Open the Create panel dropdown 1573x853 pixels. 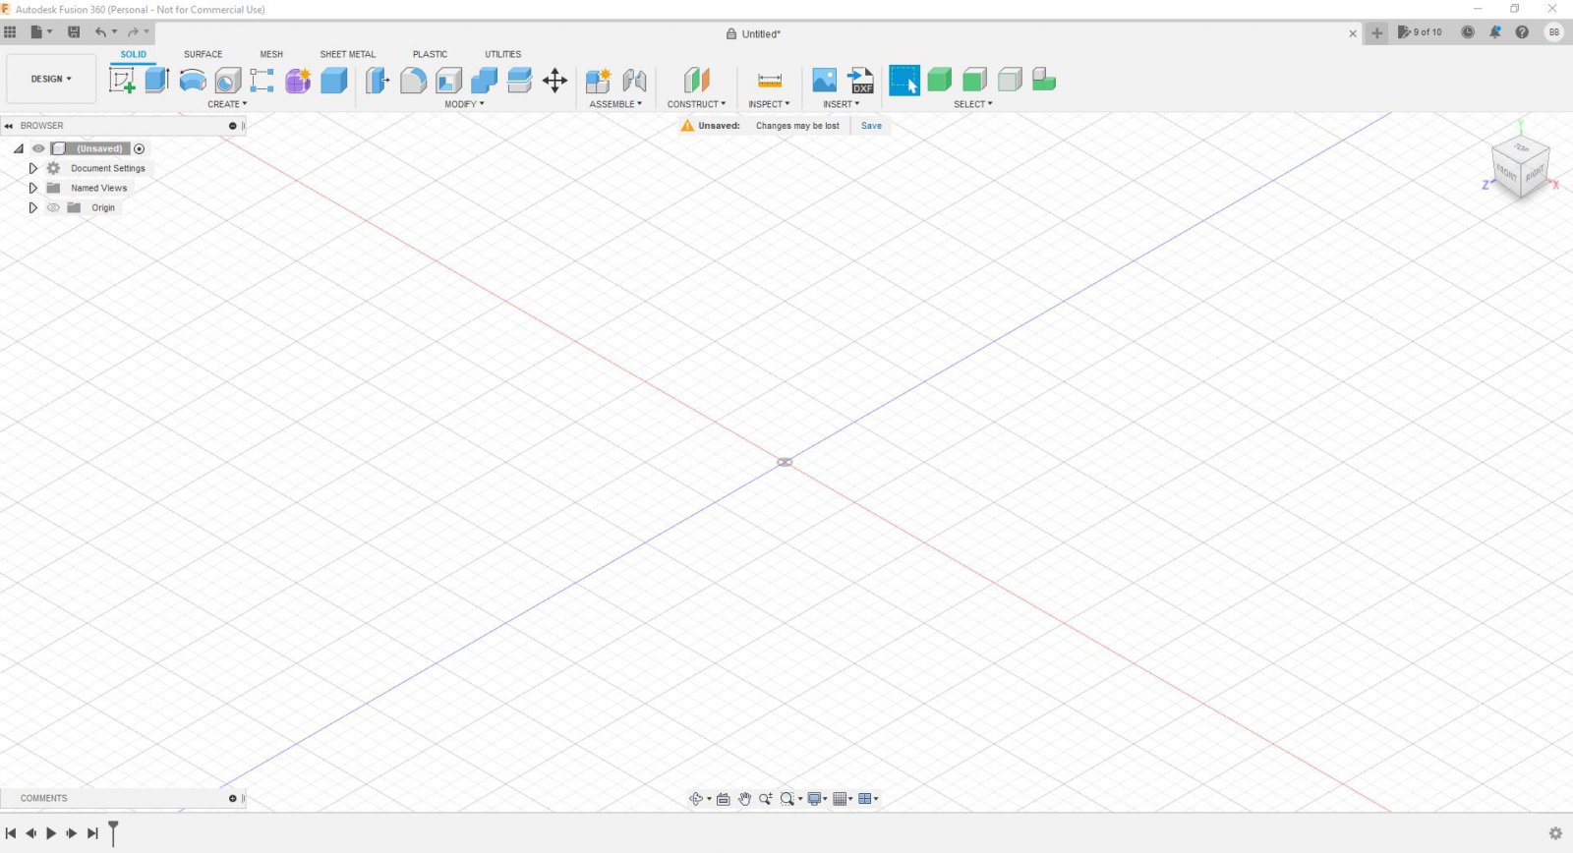click(x=227, y=104)
